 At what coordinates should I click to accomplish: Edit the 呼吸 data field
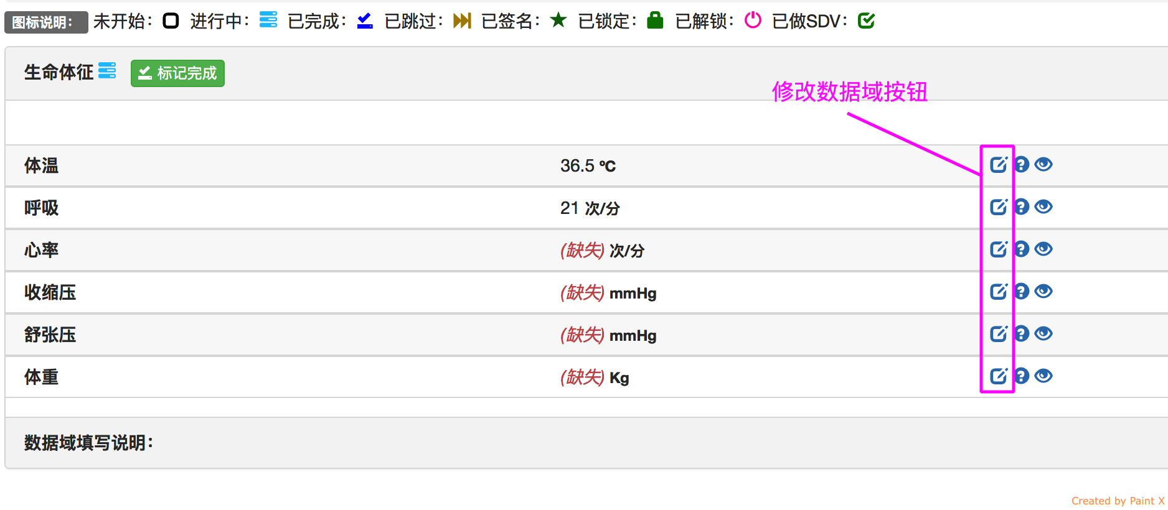pos(998,207)
